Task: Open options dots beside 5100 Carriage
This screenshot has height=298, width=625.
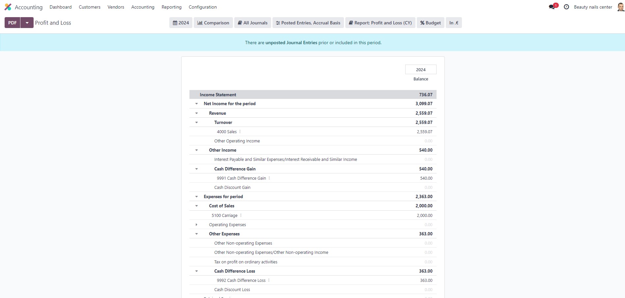Action: pos(241,215)
